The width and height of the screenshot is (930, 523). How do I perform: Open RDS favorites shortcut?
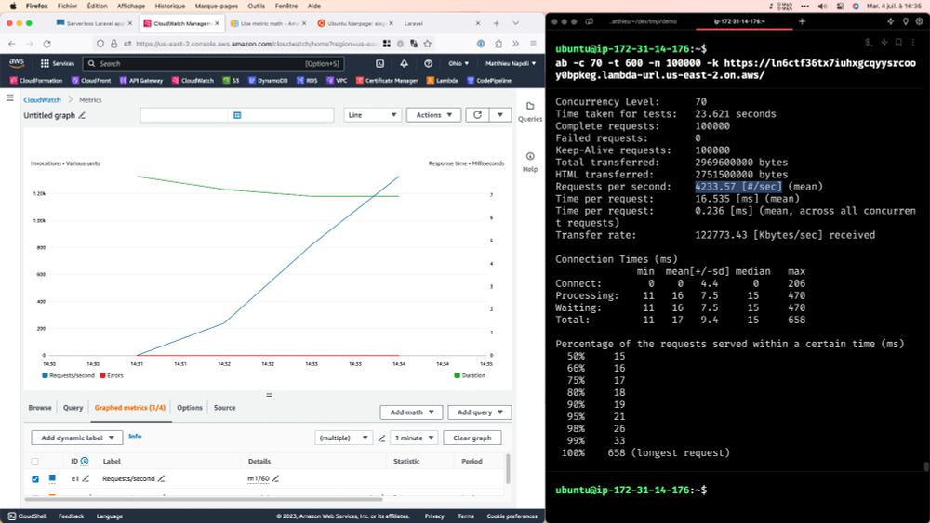[307, 81]
